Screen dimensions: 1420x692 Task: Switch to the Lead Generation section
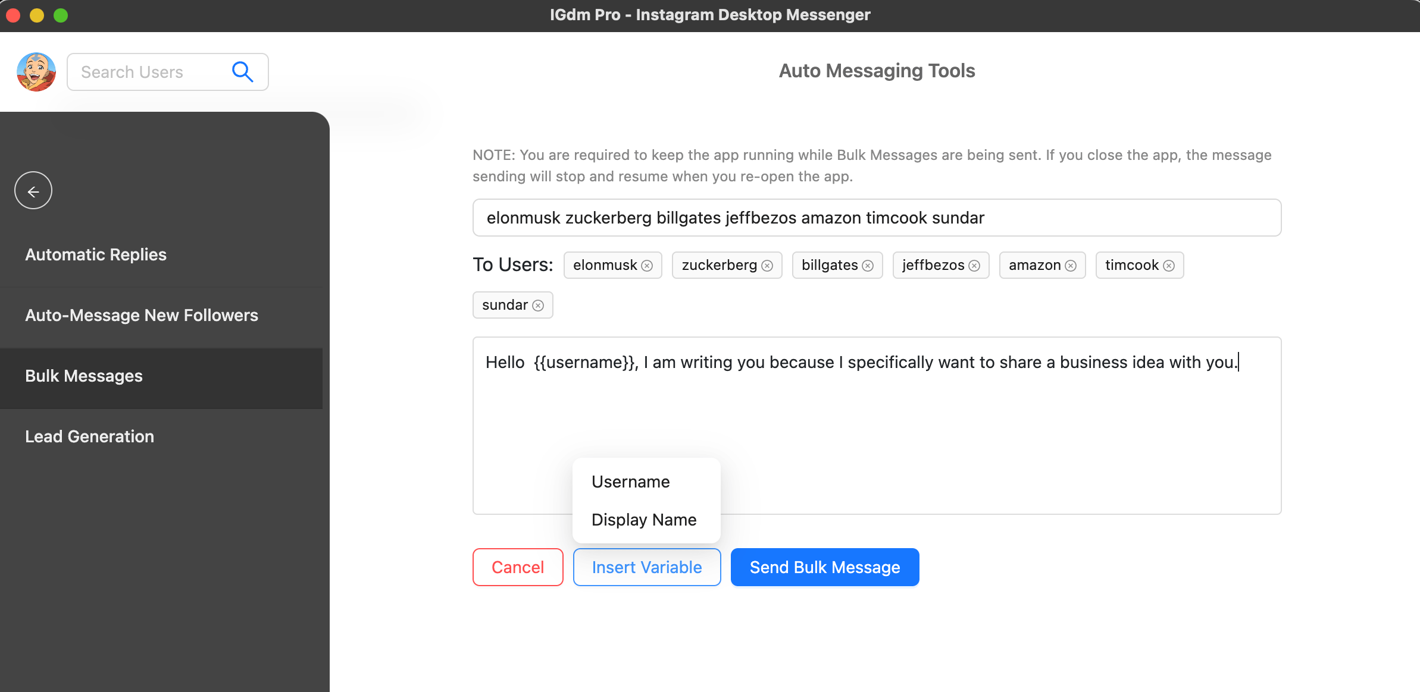[x=89, y=436]
